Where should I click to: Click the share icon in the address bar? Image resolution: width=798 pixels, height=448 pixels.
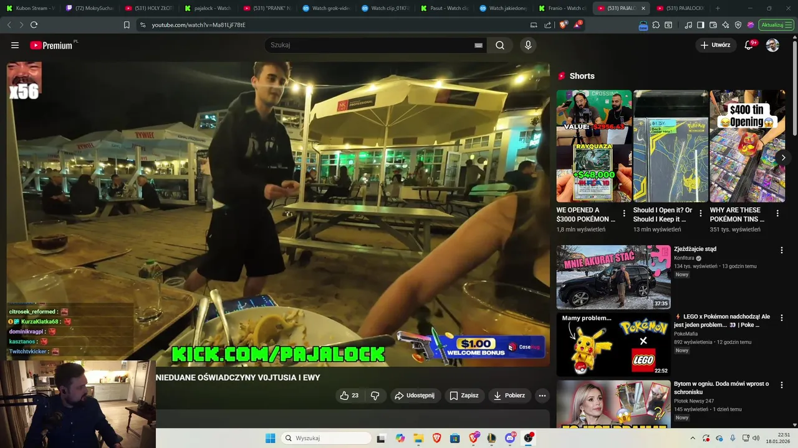(x=548, y=25)
